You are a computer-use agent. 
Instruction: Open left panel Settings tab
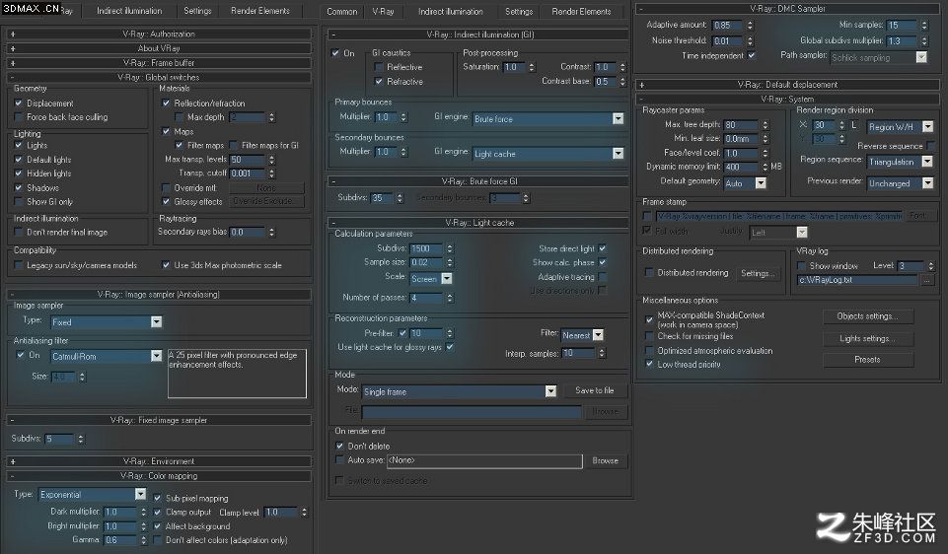(x=197, y=11)
